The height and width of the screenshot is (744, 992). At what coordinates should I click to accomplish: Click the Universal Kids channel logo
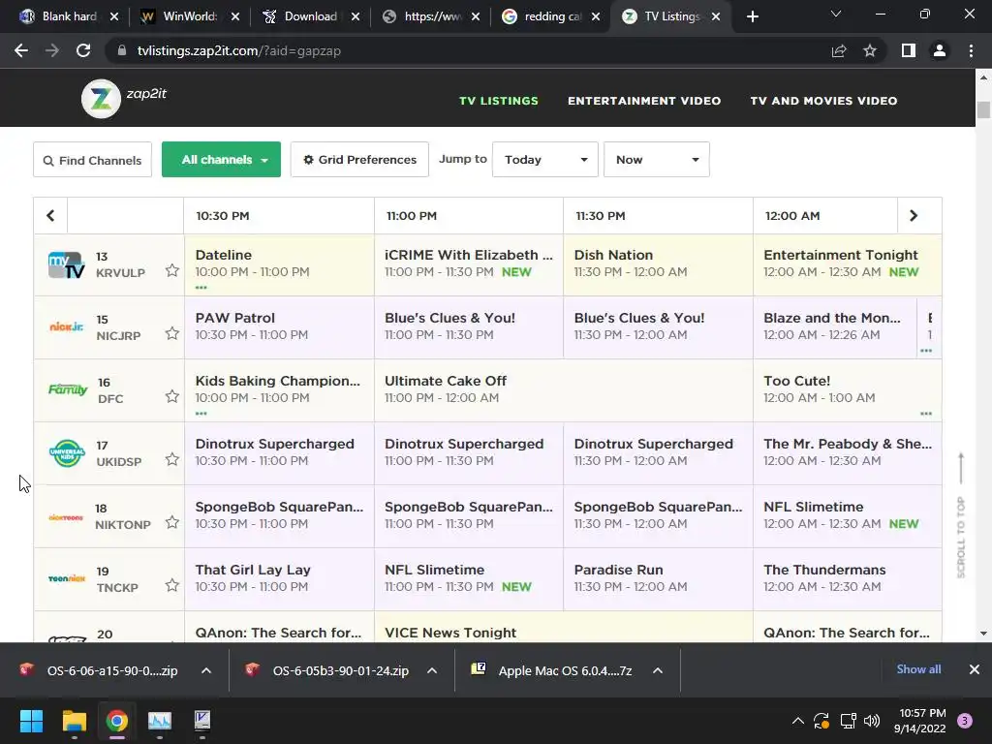tap(67, 453)
